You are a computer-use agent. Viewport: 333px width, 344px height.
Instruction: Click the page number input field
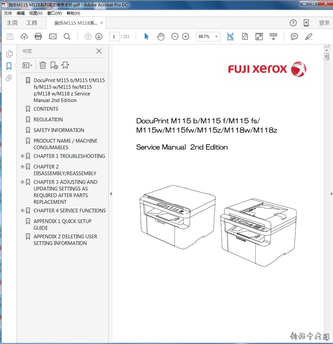(x=114, y=37)
